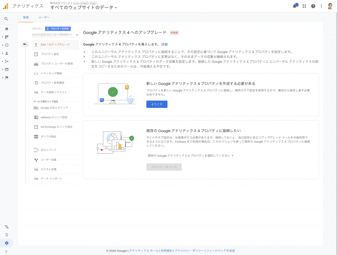The height and width of the screenshot is (255, 337).
Task: Open the すべてのウェブサイトのデータ view selector
Action: click(x=84, y=8)
